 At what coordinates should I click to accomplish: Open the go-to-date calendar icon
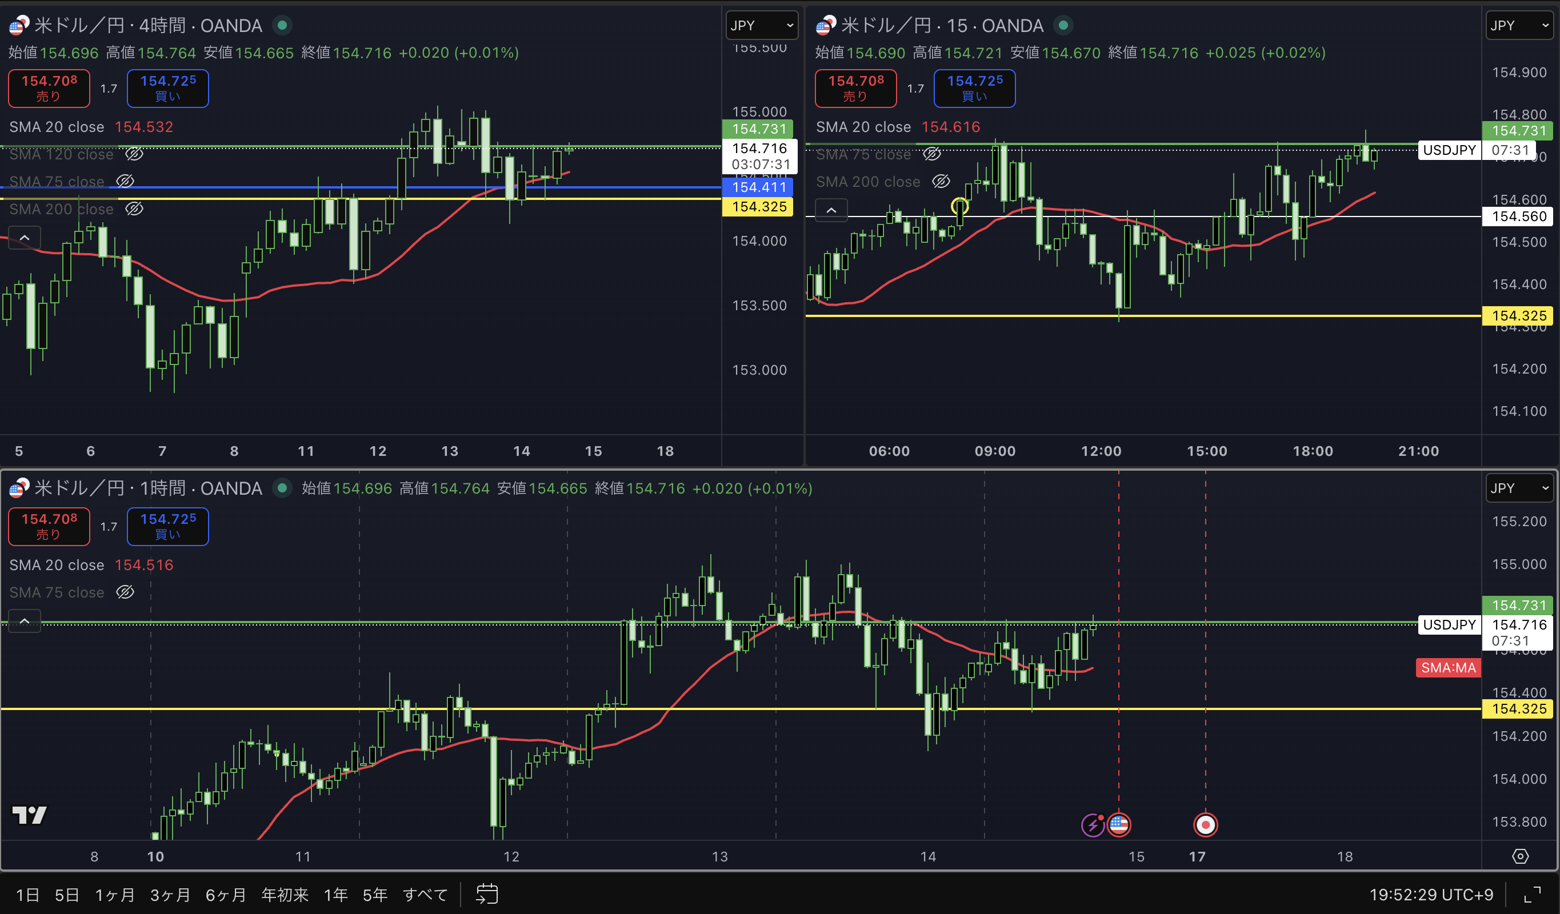point(487,894)
